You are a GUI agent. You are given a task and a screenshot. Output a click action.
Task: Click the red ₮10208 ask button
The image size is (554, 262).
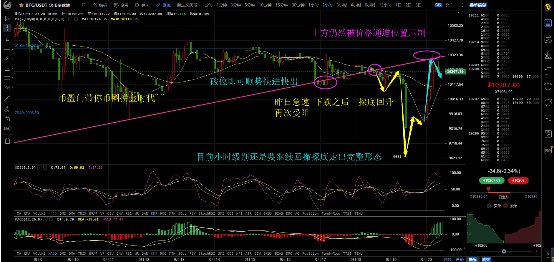point(518,180)
